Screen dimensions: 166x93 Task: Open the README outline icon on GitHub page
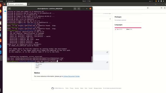(x=110, y=19)
